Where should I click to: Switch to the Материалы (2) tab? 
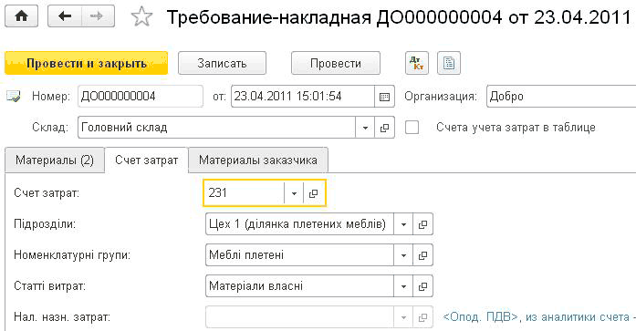[x=55, y=160]
